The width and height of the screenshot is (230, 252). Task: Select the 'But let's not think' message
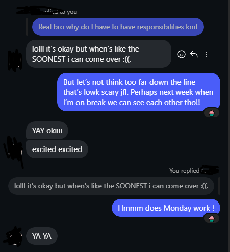139,92
